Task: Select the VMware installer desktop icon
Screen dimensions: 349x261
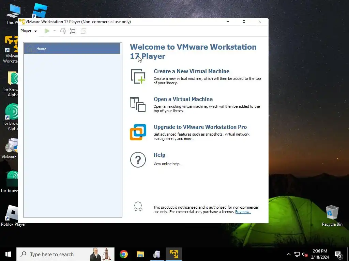Action: 9,149
